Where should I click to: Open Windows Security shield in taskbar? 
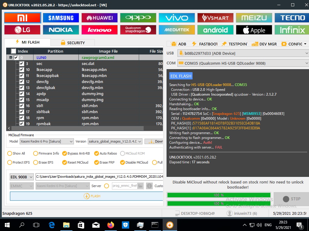[125, 225]
